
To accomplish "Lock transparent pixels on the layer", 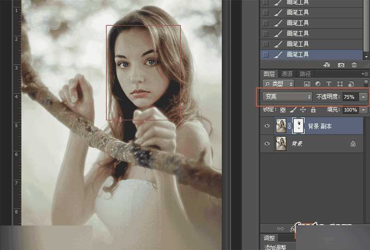I will click(x=283, y=110).
